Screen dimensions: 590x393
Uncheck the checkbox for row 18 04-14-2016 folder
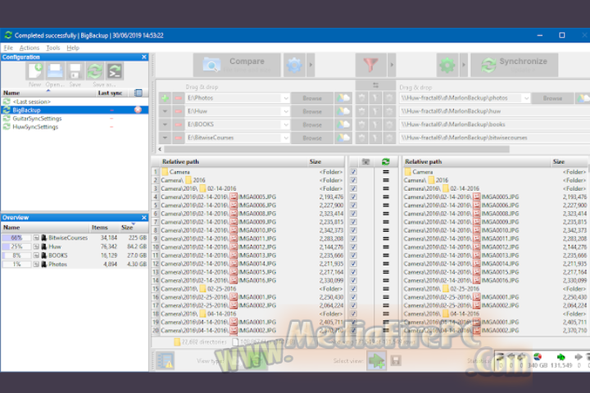coord(354,314)
